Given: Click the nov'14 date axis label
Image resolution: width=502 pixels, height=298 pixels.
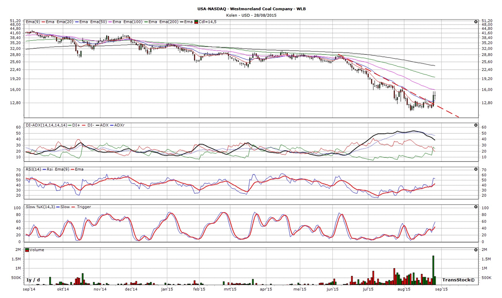Looking at the screenshot, I should coord(100,289).
